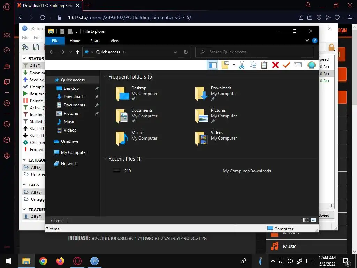The height and width of the screenshot is (268, 357).
Task: Click the Search Quick access field
Action: (x=255, y=52)
